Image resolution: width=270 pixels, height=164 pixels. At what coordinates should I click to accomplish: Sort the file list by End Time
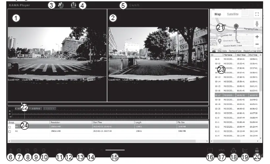click(x=254, y=55)
